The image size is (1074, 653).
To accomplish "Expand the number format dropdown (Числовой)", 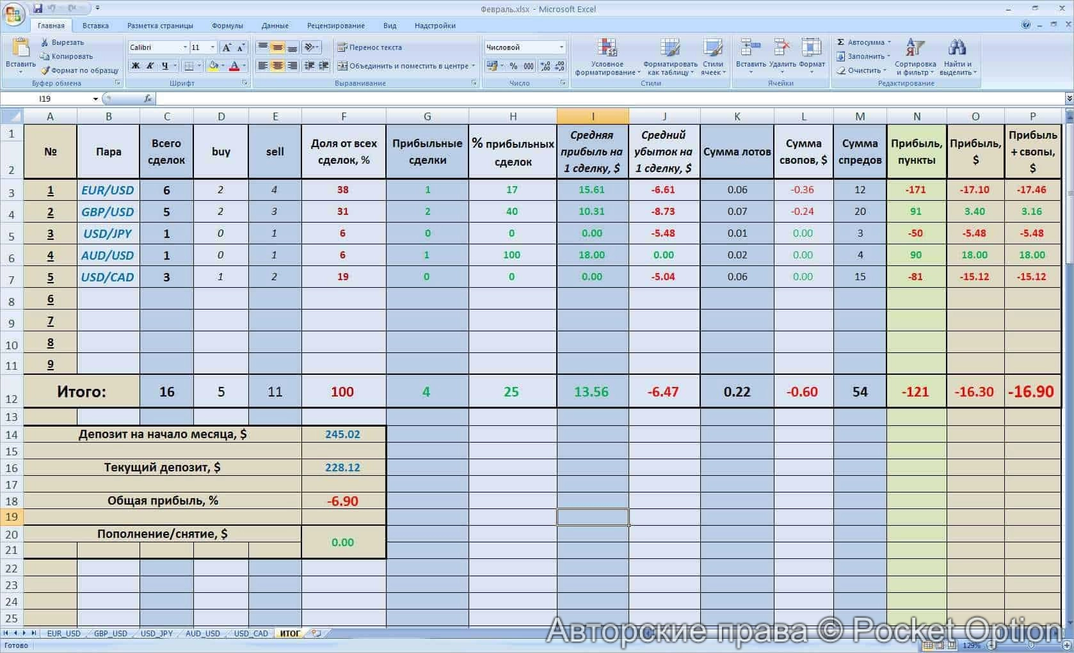I will pos(561,47).
